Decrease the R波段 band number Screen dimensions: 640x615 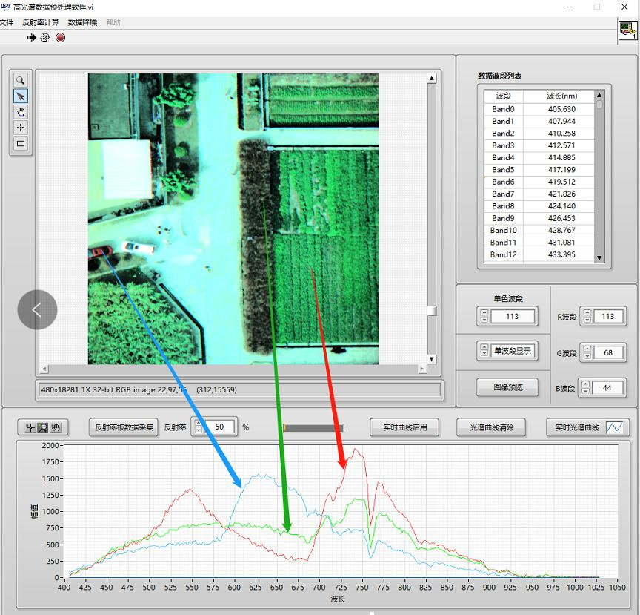click(586, 320)
